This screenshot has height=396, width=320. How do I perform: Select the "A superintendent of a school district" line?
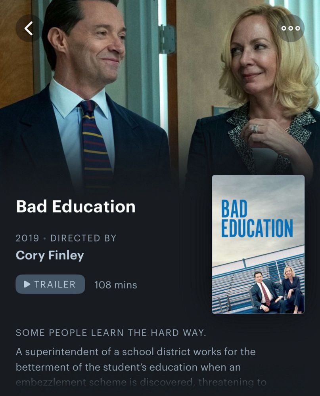click(x=136, y=352)
